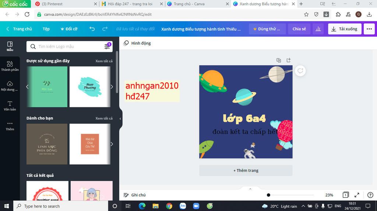Bookmark this page with the star icon
The image size is (377, 211).
click(306, 14)
